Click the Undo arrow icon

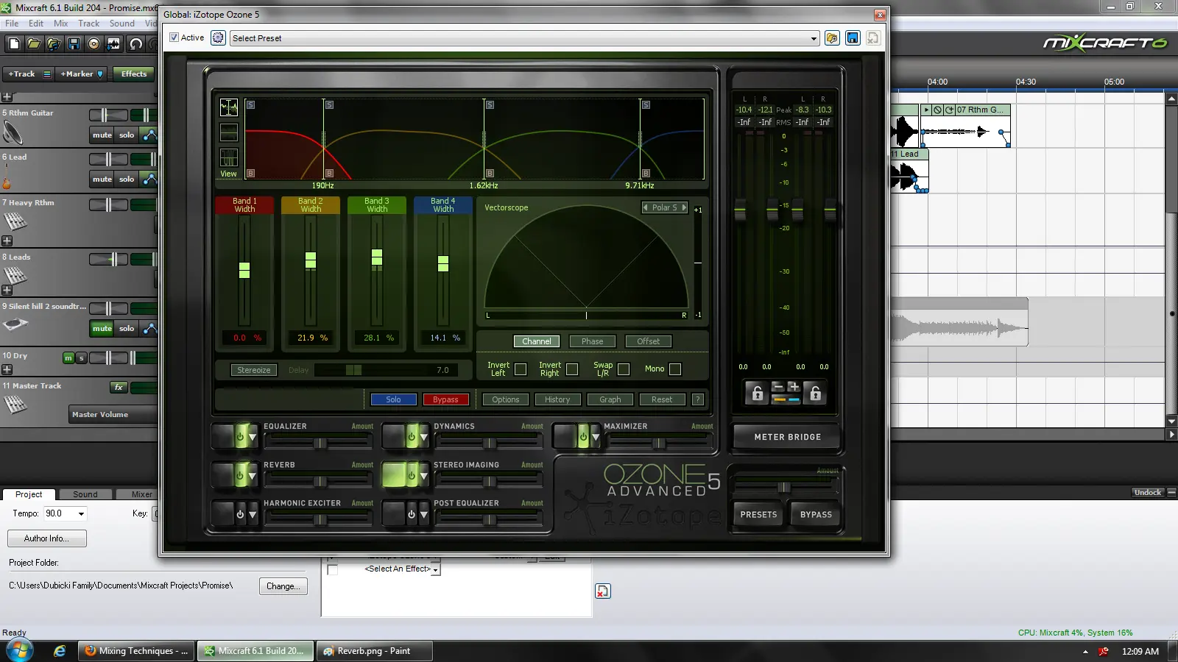click(x=136, y=44)
